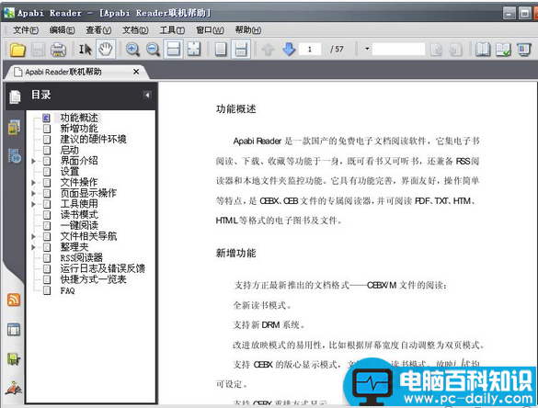The image size is (538, 408).
Task: Select 功能概述 in the contents tree
Action: tap(79, 118)
